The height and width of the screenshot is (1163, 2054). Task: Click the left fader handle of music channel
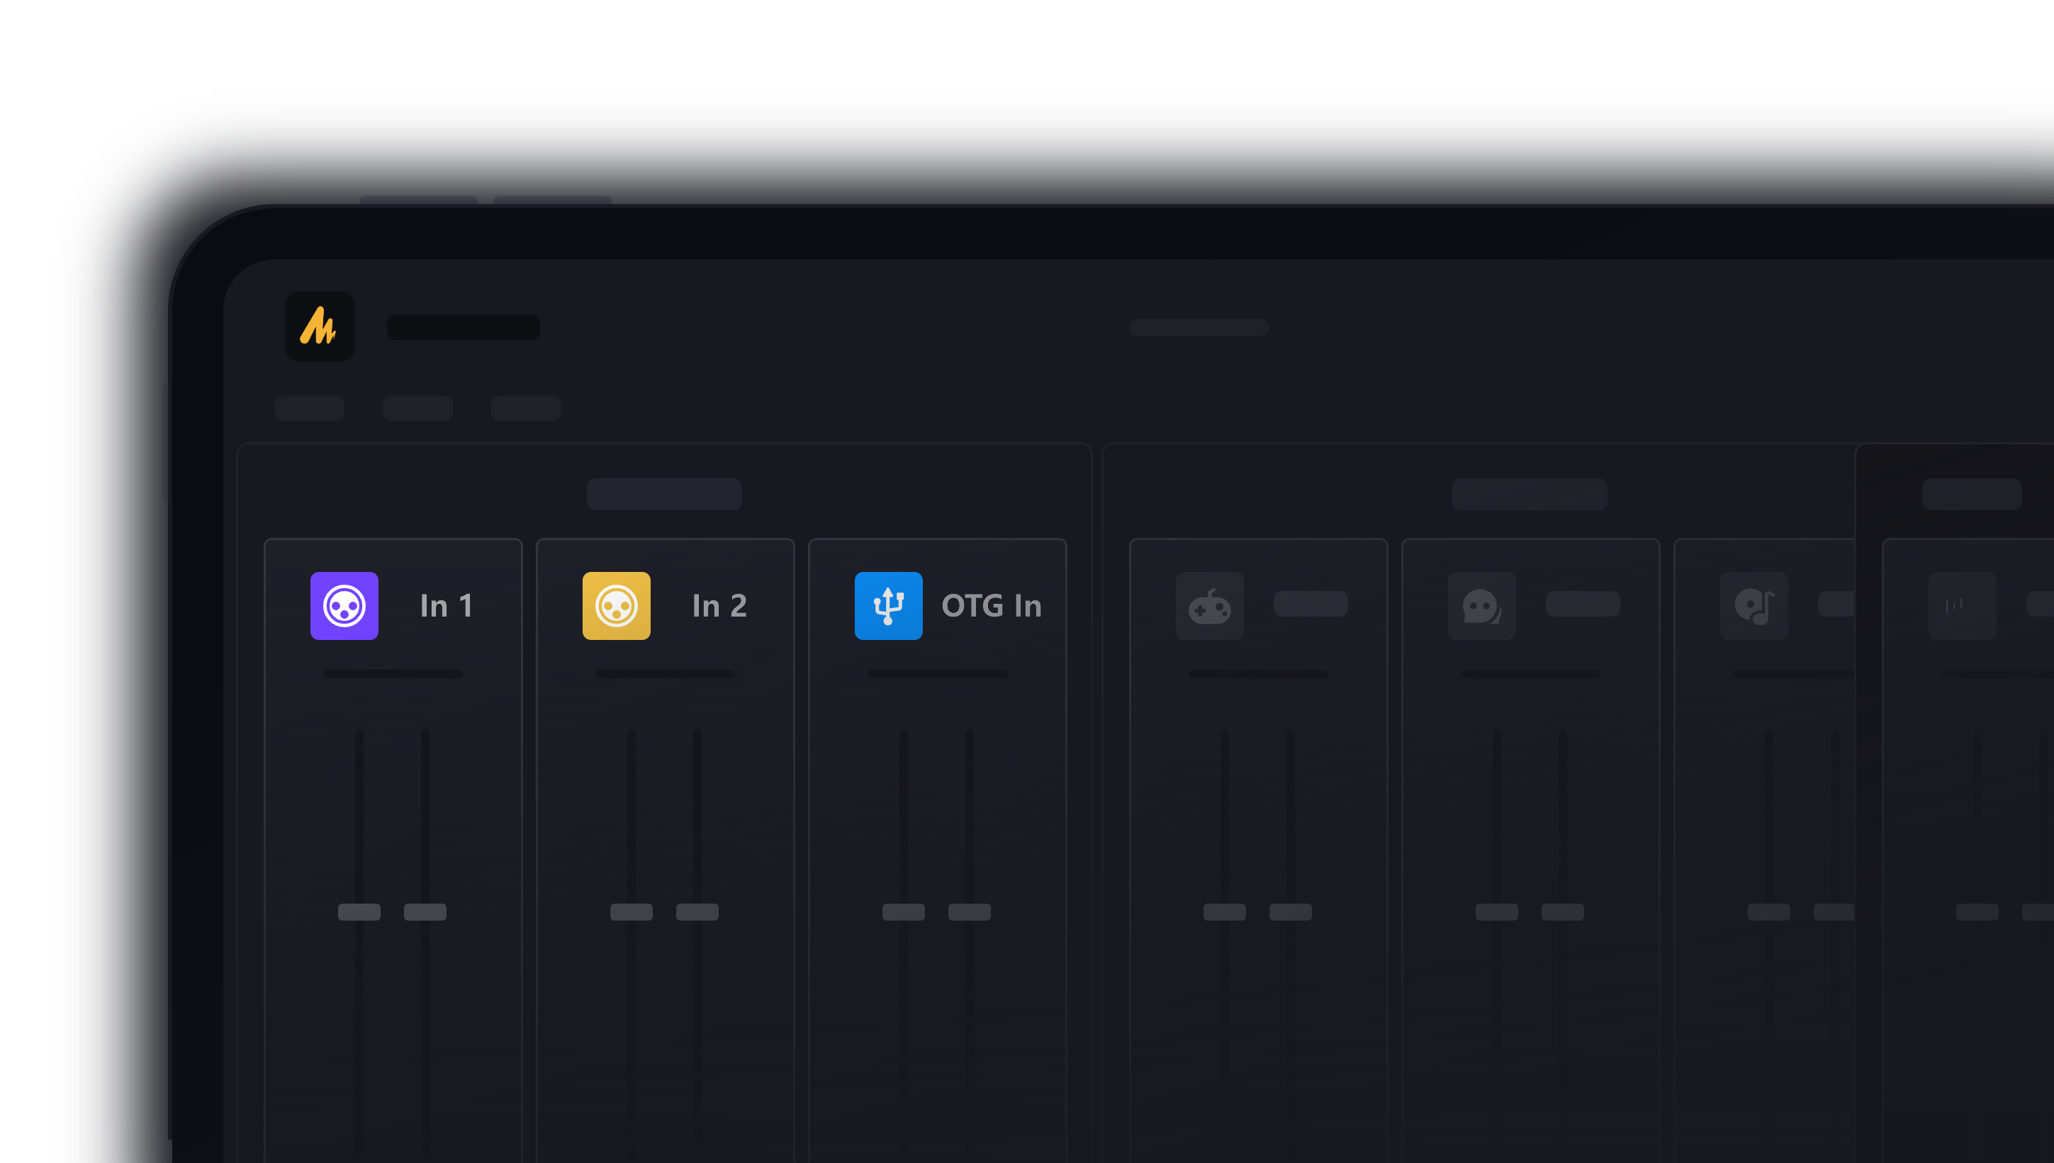point(1769,911)
